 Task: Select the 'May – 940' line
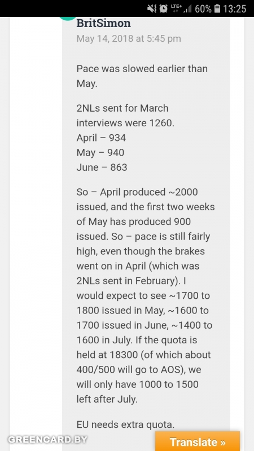(100, 152)
